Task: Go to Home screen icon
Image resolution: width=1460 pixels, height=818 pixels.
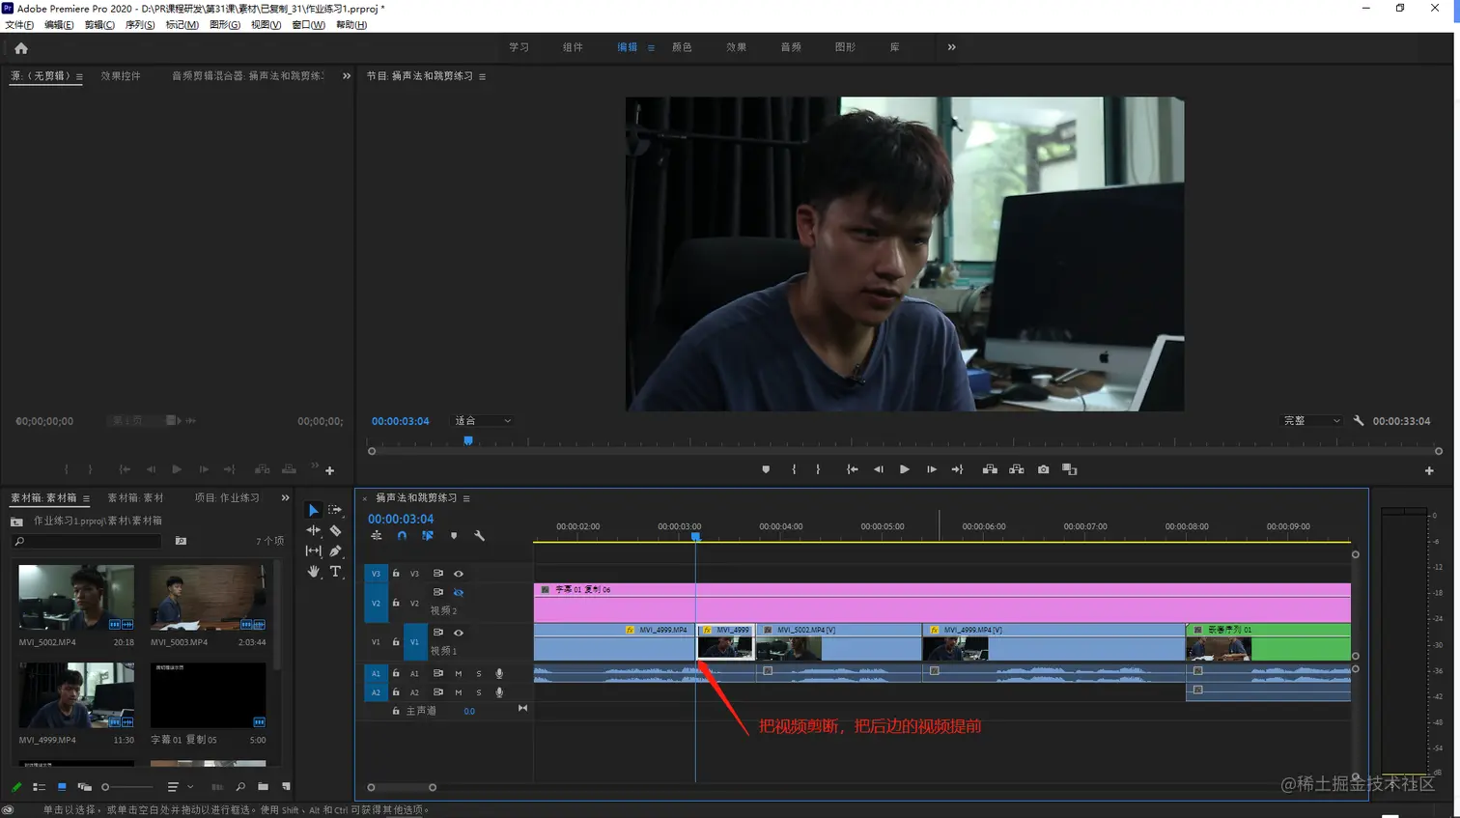Action: [21, 48]
